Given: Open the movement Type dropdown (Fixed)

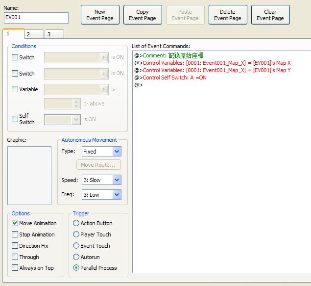Looking at the screenshot, I should [x=101, y=152].
